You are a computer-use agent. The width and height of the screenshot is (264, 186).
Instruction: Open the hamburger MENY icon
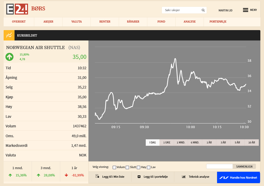click(x=246, y=10)
